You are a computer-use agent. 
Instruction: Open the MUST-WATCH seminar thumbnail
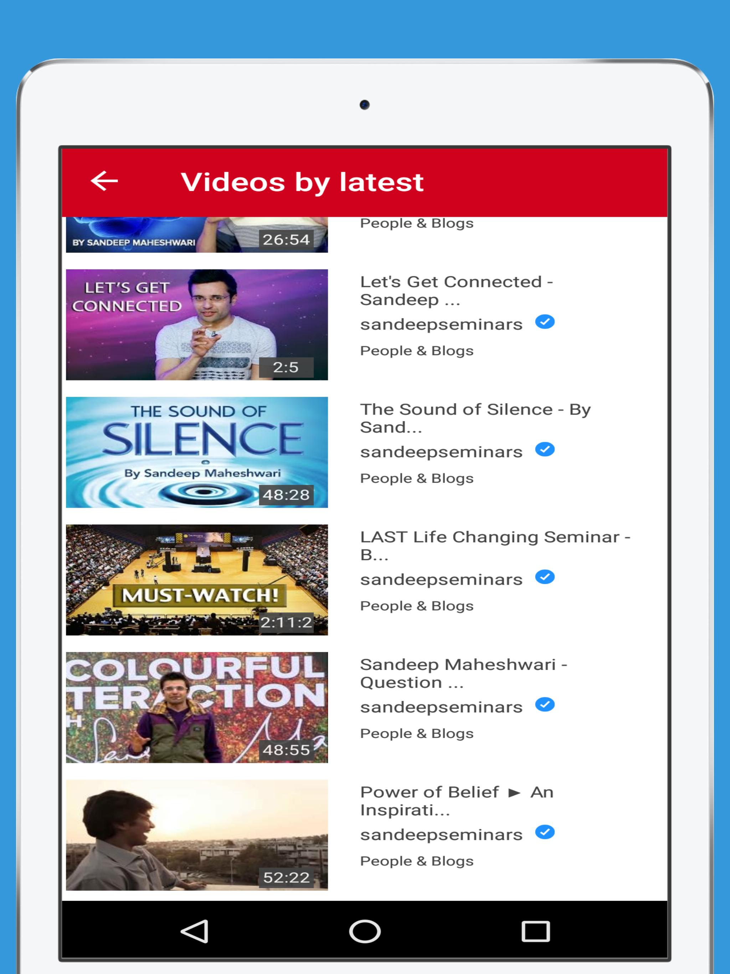pos(197,579)
